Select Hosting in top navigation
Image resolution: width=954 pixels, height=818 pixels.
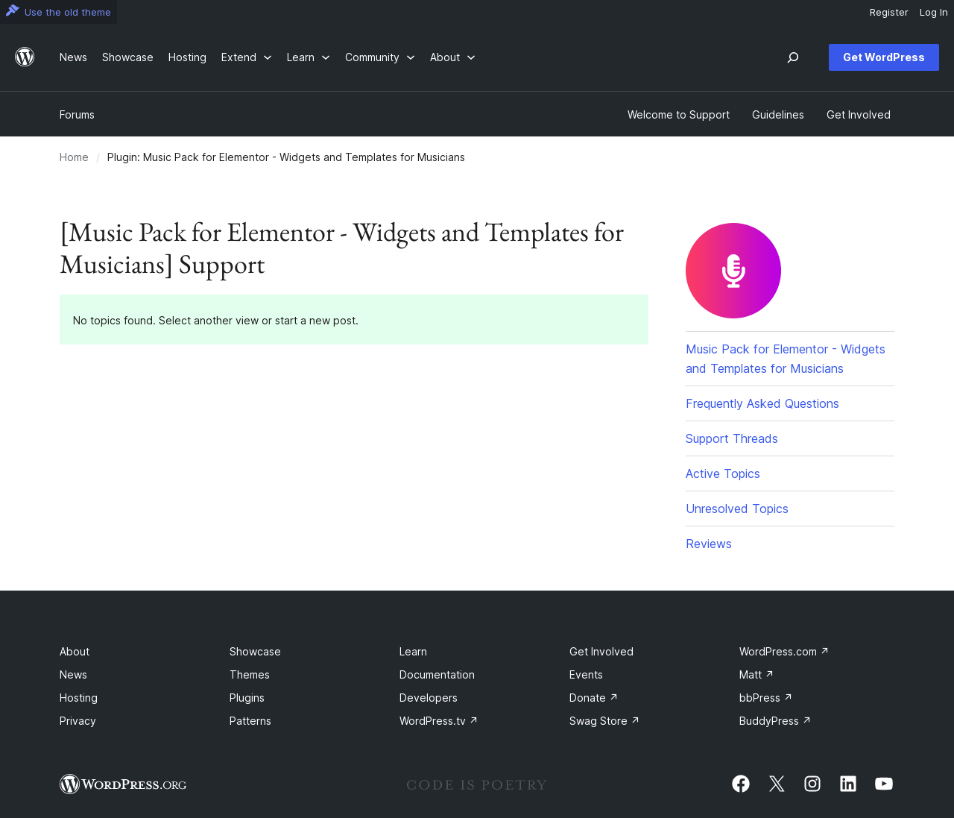coord(187,57)
